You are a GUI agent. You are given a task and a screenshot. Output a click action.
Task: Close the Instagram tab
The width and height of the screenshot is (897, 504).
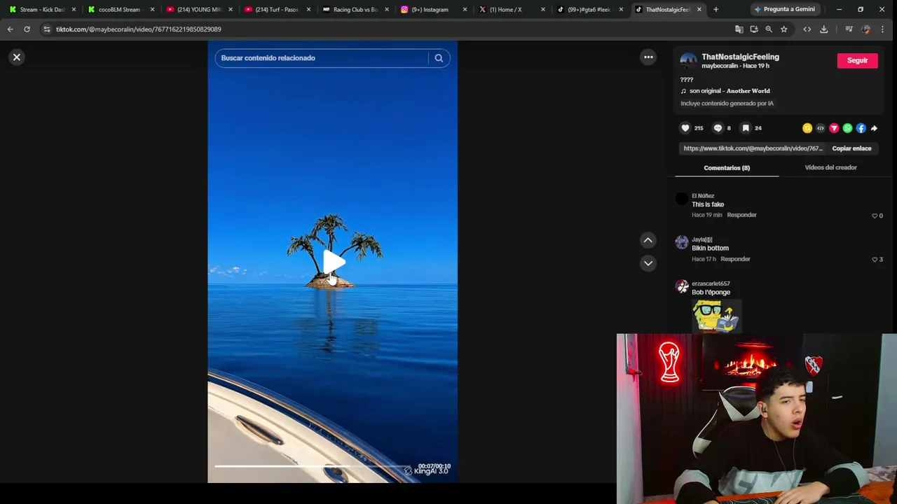465,9
